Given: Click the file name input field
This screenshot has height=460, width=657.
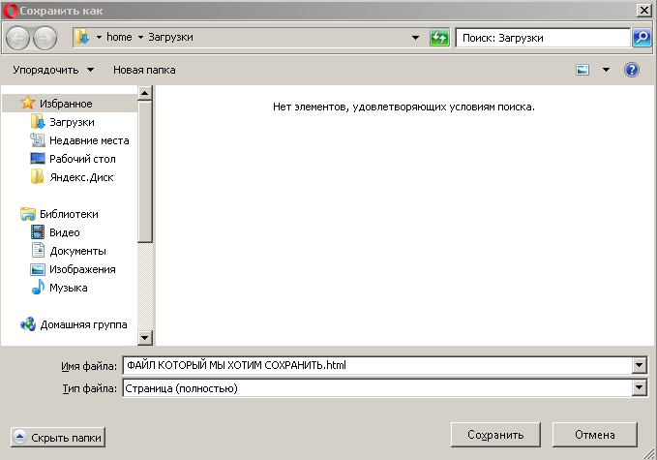Looking at the screenshot, I should (x=377, y=365).
